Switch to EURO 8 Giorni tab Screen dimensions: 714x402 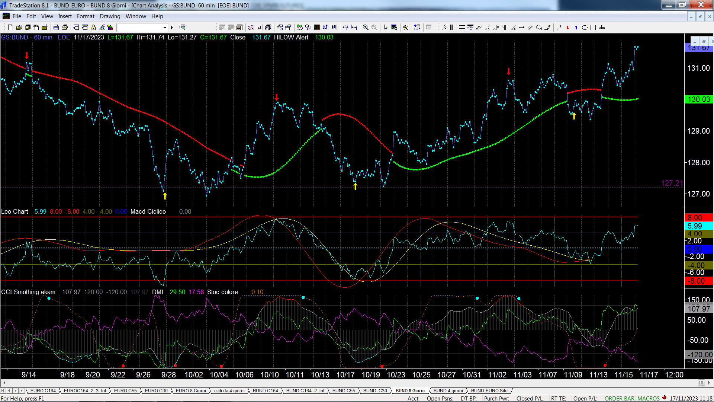191,391
